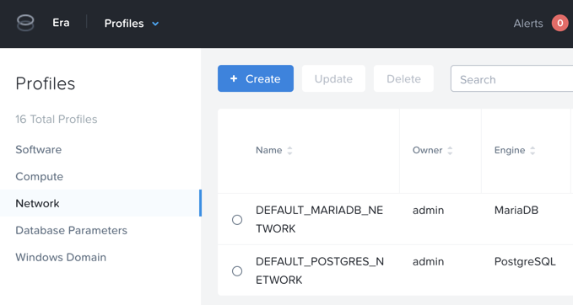Image resolution: width=573 pixels, height=305 pixels.
Task: Open the Software profiles section
Action: 38,150
